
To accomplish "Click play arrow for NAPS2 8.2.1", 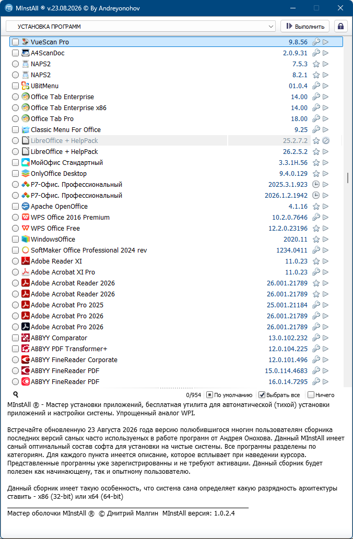I will 325,75.
